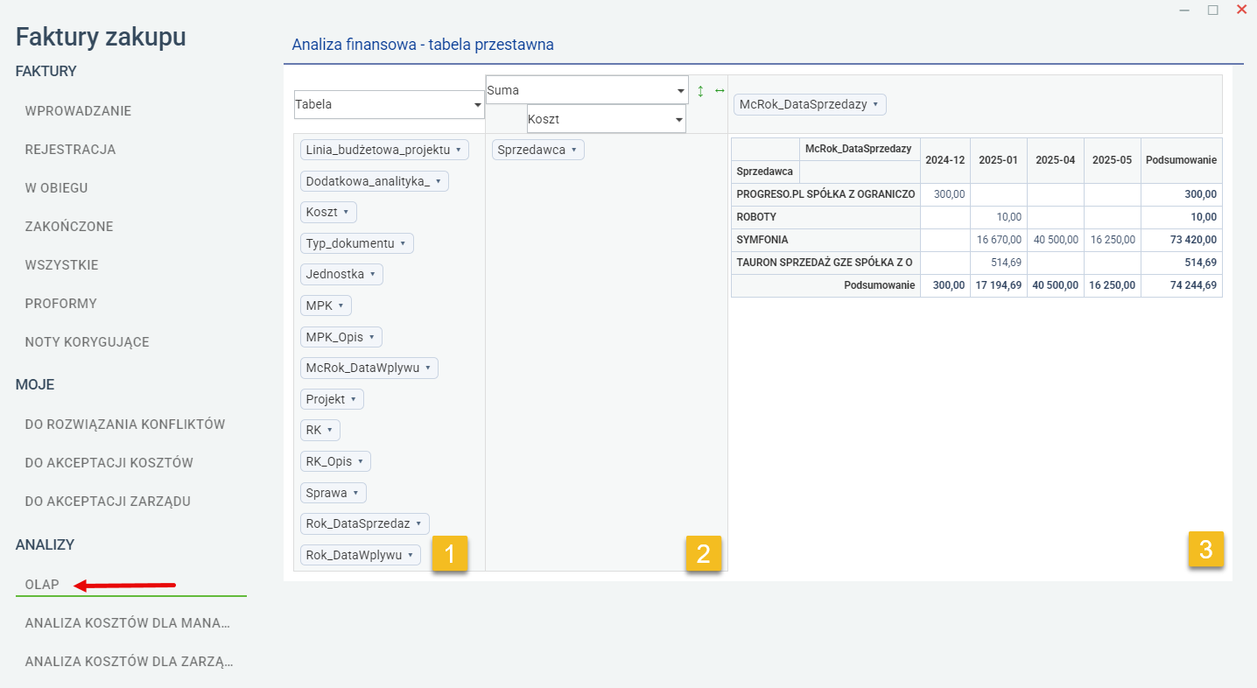Close the application window

tap(1241, 10)
